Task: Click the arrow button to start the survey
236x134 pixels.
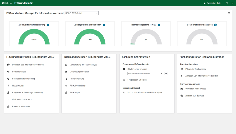Action: pos(166,73)
